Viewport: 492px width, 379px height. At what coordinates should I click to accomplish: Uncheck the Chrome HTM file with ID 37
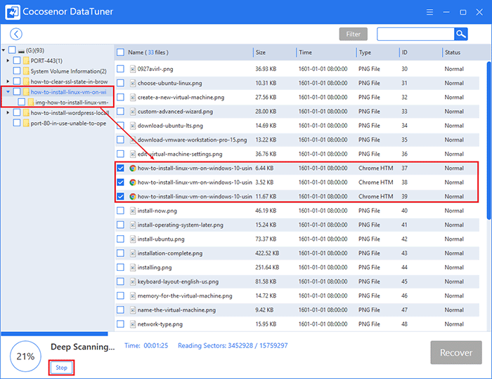120,168
